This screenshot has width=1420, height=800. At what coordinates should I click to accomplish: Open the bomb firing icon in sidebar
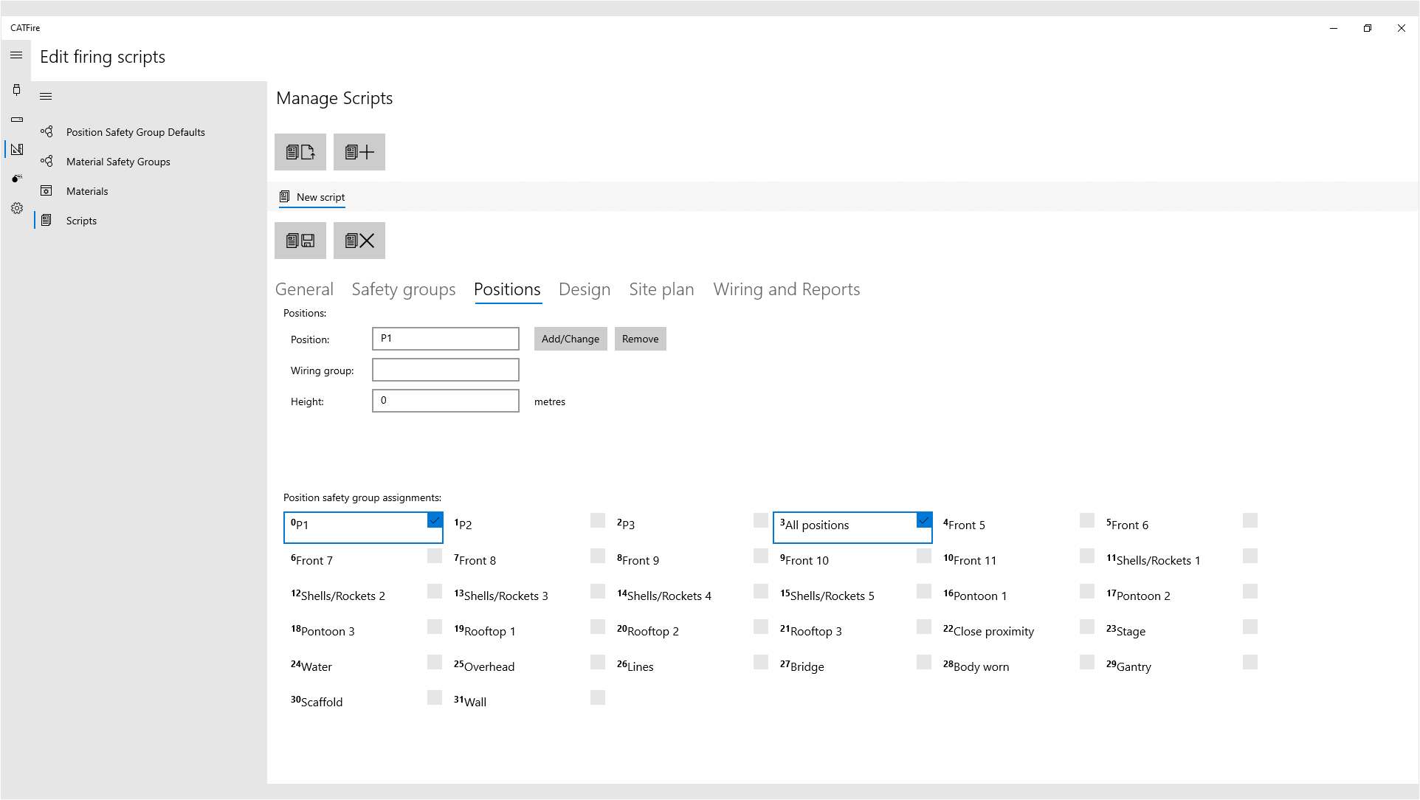(x=16, y=179)
